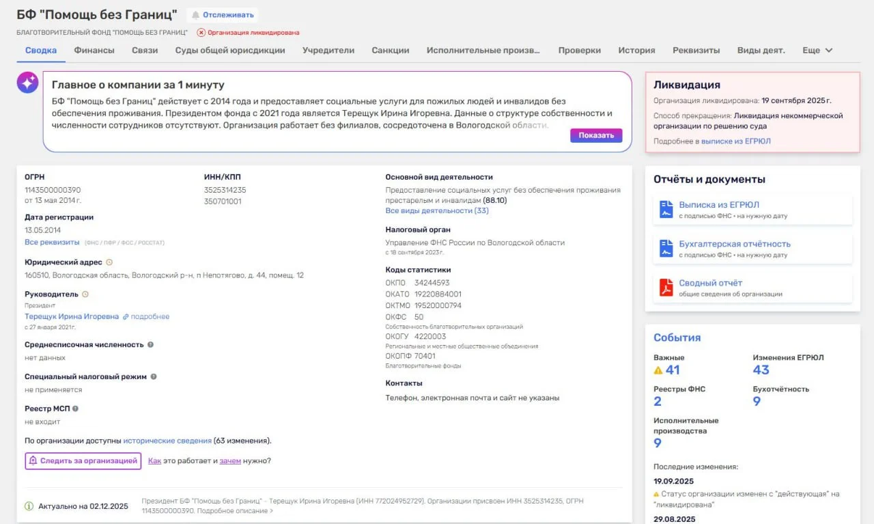Screen dimensions: 874x524
Task: Open Все виды деятельности (33) link
Action: click(x=437, y=211)
